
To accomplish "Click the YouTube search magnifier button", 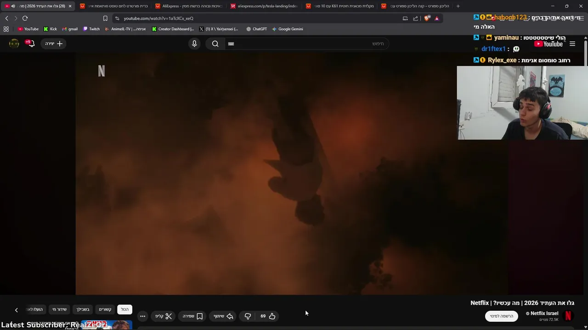I will [x=215, y=44].
